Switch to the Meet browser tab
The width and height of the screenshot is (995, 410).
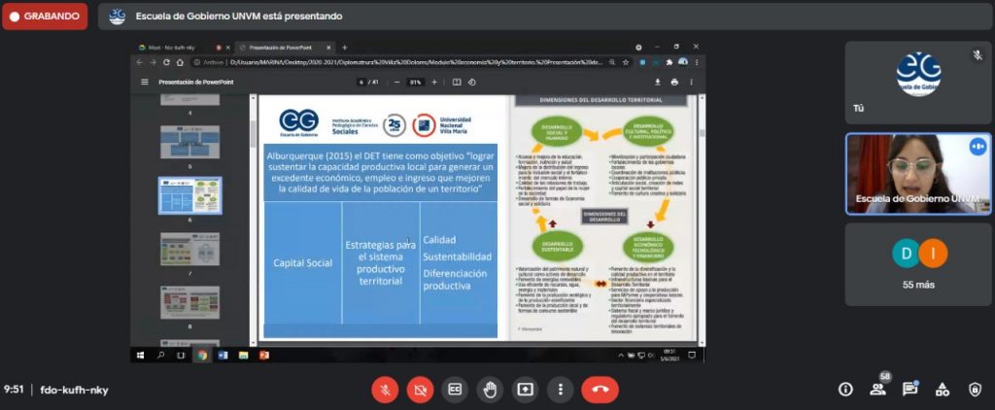pos(175,47)
